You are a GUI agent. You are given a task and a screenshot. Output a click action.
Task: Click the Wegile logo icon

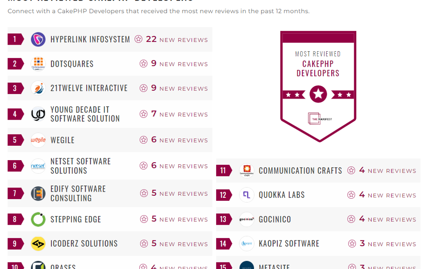pyautogui.click(x=38, y=140)
